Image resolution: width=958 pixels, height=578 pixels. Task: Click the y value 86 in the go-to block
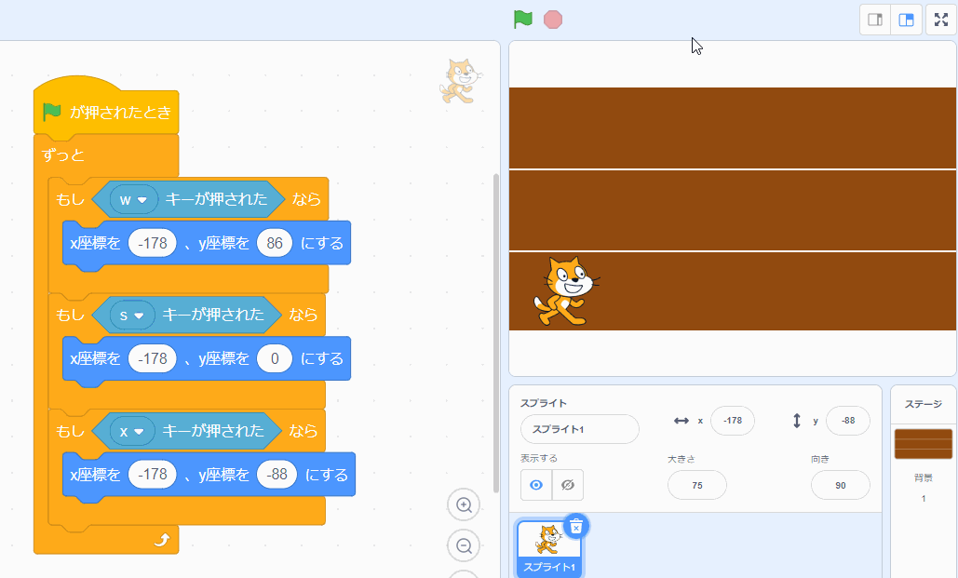click(x=275, y=243)
